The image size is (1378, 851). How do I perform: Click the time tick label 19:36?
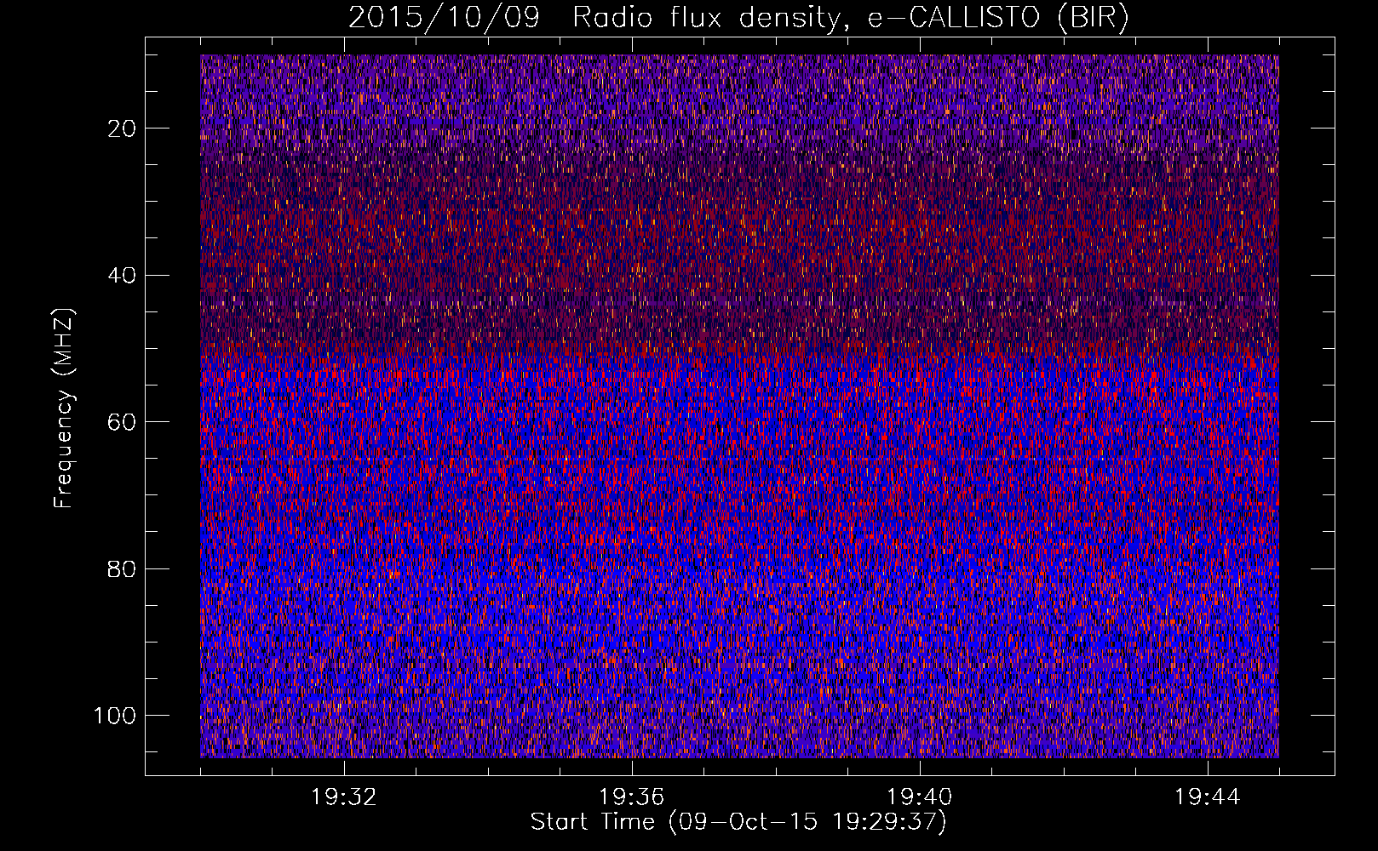point(632,797)
